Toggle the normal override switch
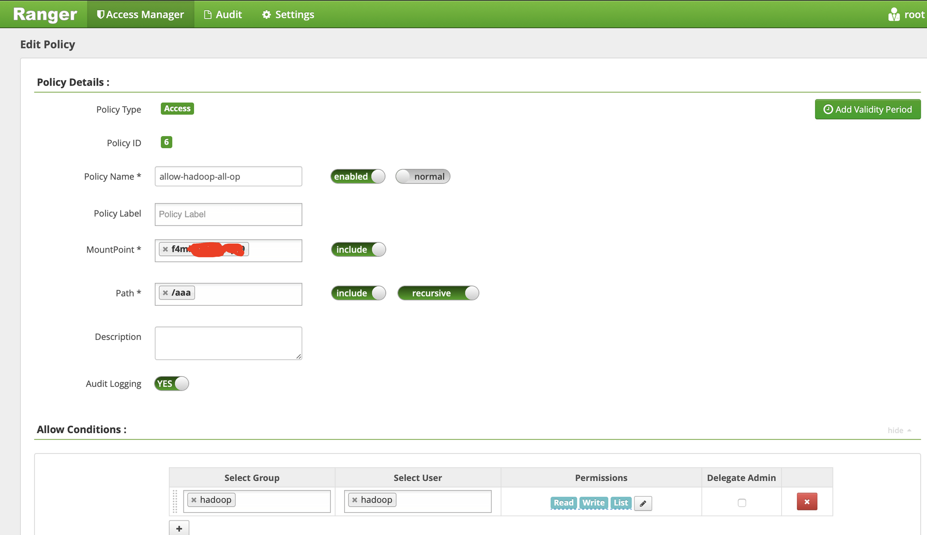Image resolution: width=927 pixels, height=535 pixels. [423, 176]
